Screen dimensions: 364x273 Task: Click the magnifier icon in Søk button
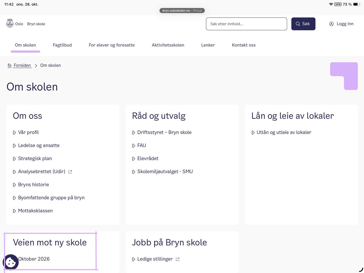pyautogui.click(x=298, y=24)
